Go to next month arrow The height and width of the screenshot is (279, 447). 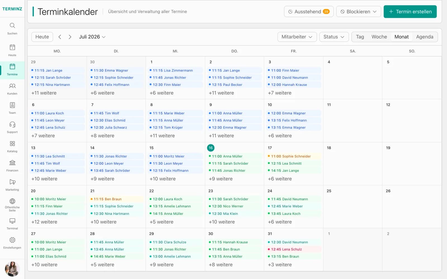pos(70,37)
